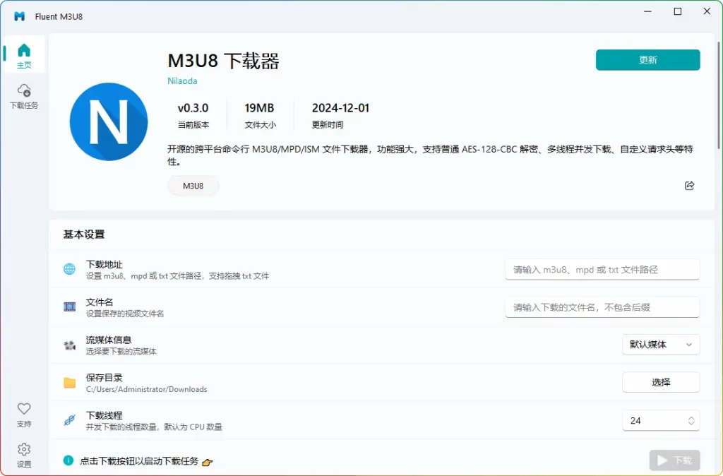Focus the 下载地址 m3u8 URL input

pos(602,269)
